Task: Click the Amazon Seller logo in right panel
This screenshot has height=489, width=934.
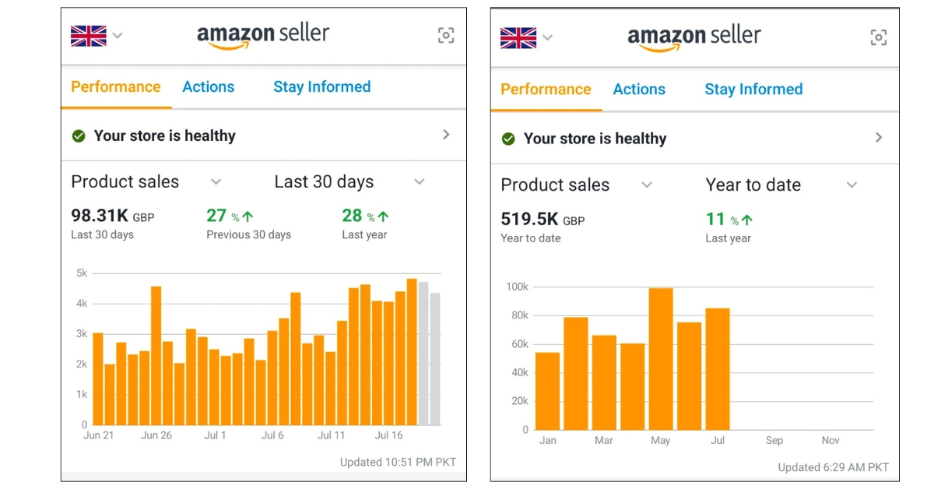Action: (694, 37)
